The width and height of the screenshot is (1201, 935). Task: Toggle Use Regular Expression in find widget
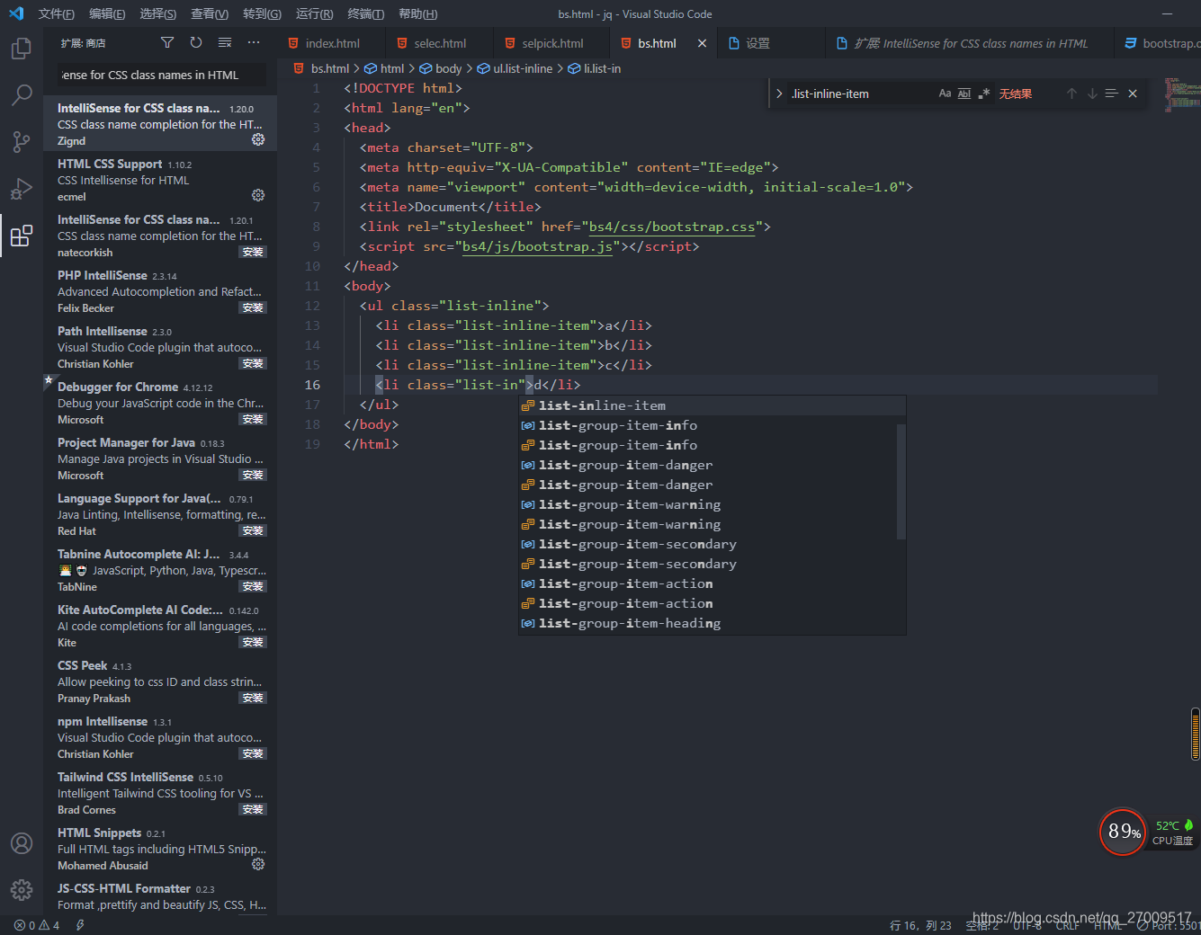(984, 93)
